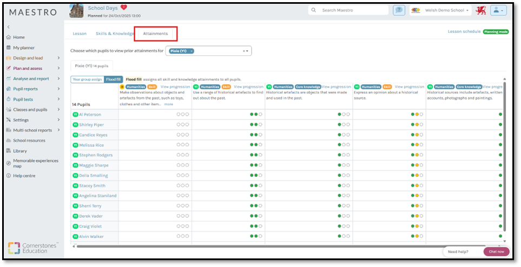This screenshot has width=521, height=267.
Task: Switch to the Lesson tab
Action: [x=80, y=34]
